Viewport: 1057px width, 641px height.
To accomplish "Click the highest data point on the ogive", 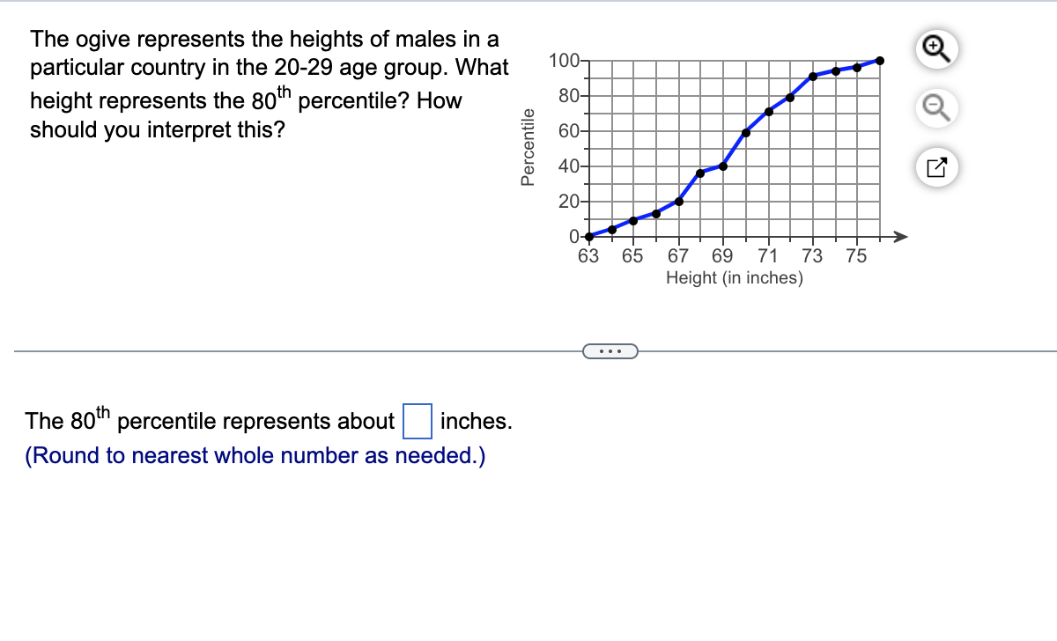I will 878,61.
